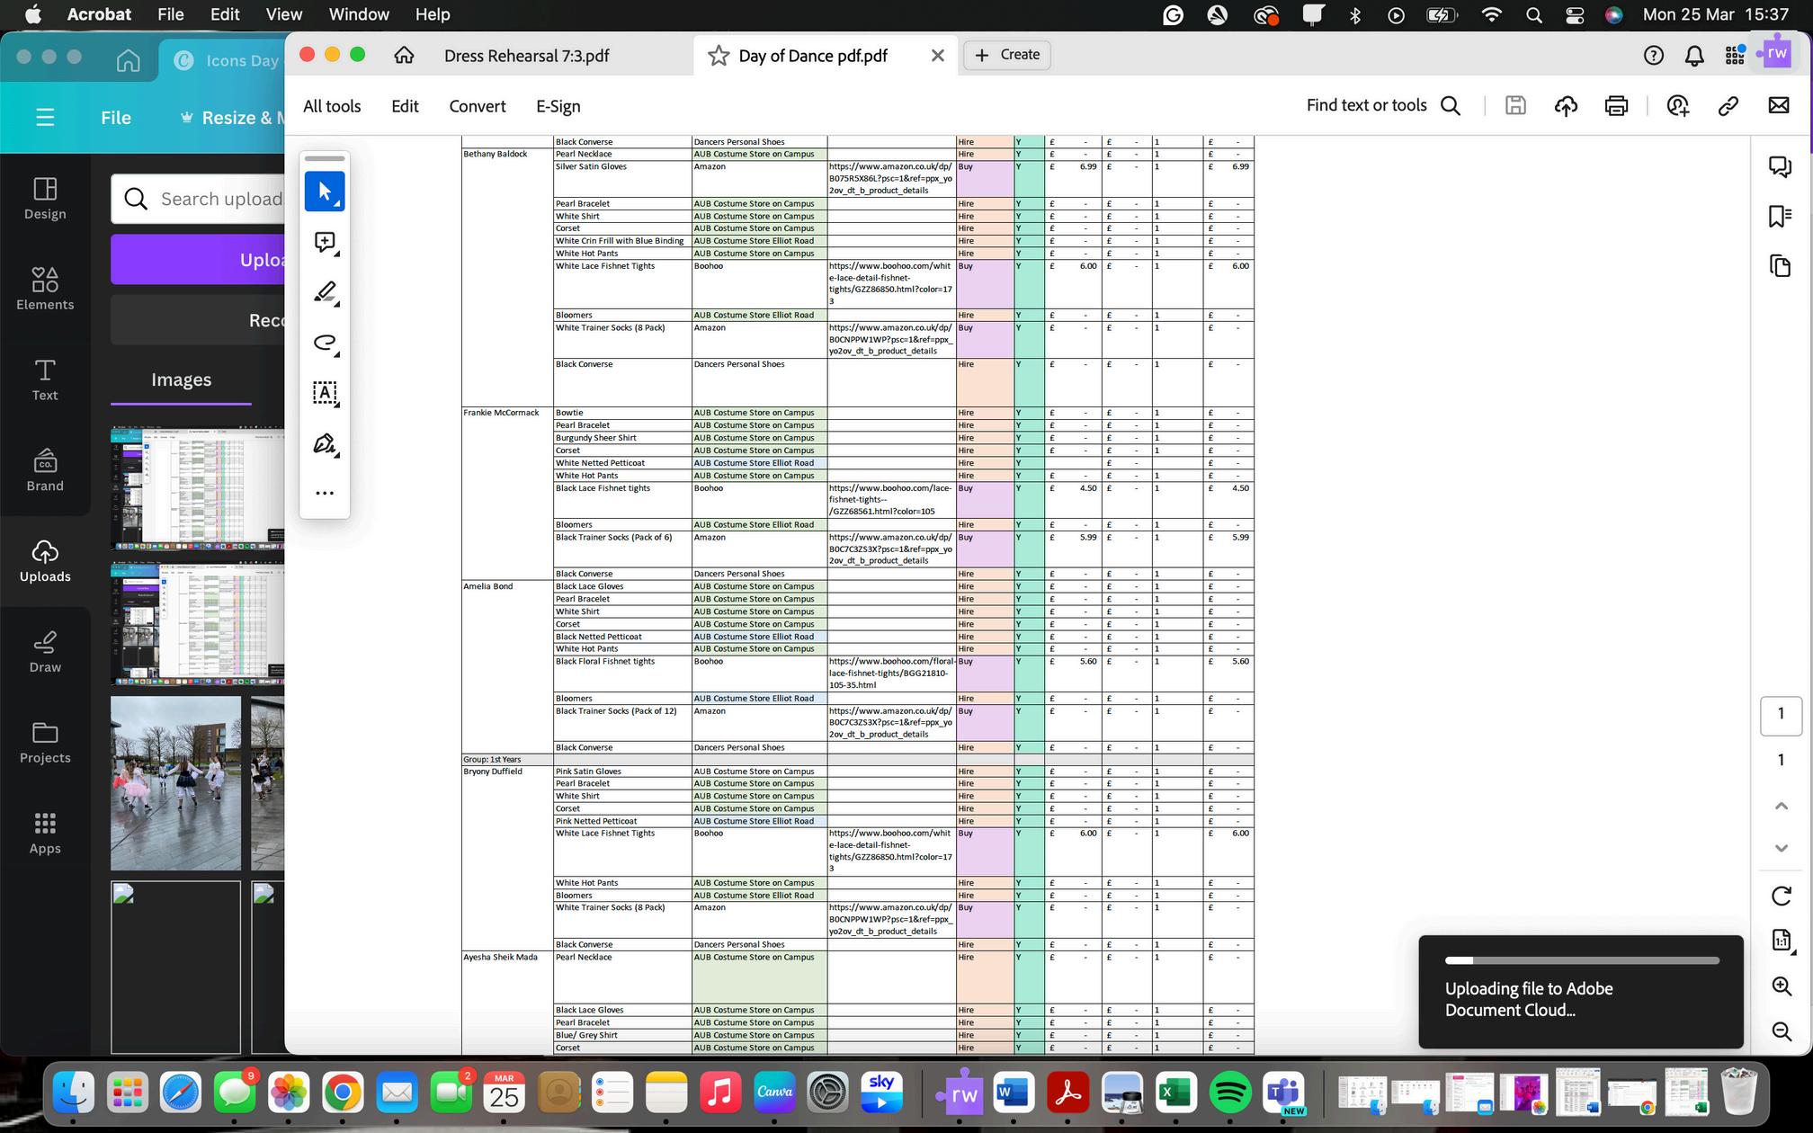
Task: Open the Convert menu
Action: tap(477, 106)
